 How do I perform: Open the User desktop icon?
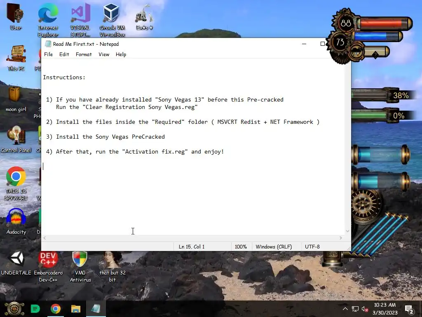click(x=15, y=16)
